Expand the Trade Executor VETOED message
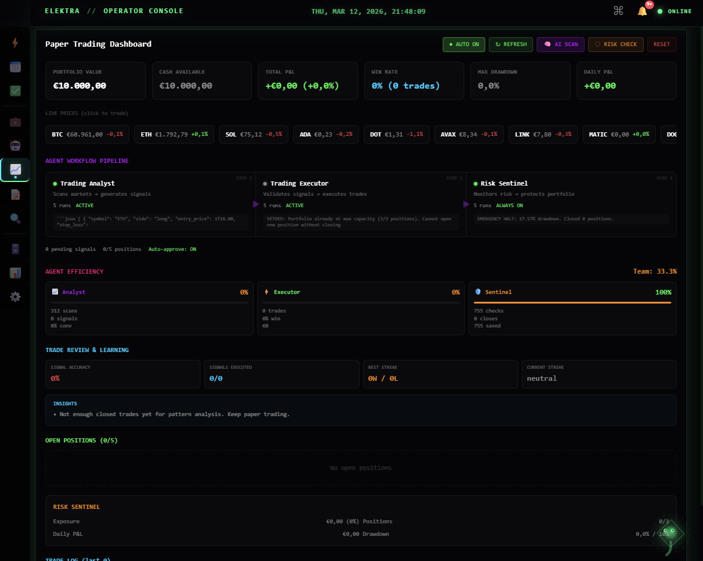The height and width of the screenshot is (561, 703). [x=360, y=221]
